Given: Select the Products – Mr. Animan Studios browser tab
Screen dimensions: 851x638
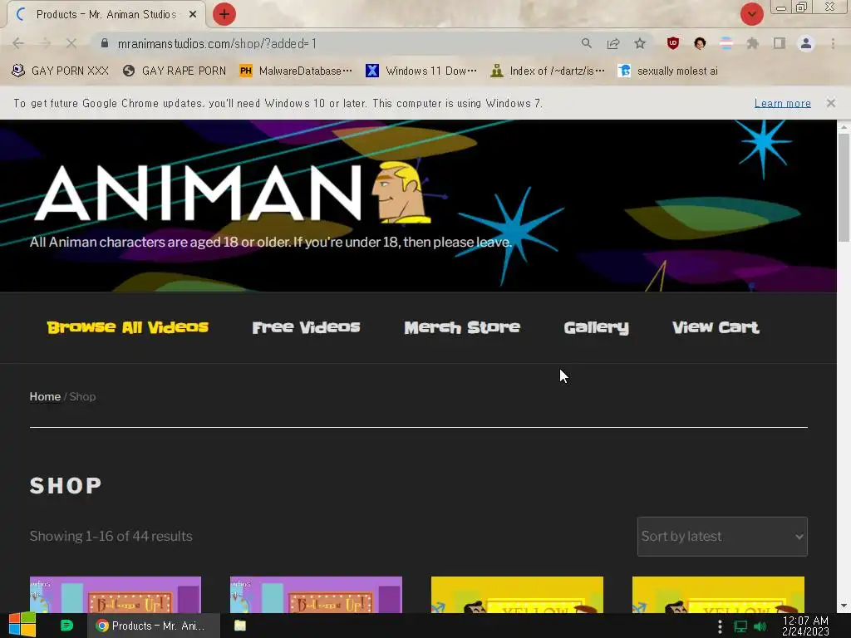Looking at the screenshot, I should [106, 15].
